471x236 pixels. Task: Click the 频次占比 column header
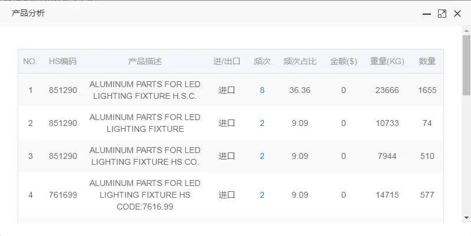(x=299, y=61)
